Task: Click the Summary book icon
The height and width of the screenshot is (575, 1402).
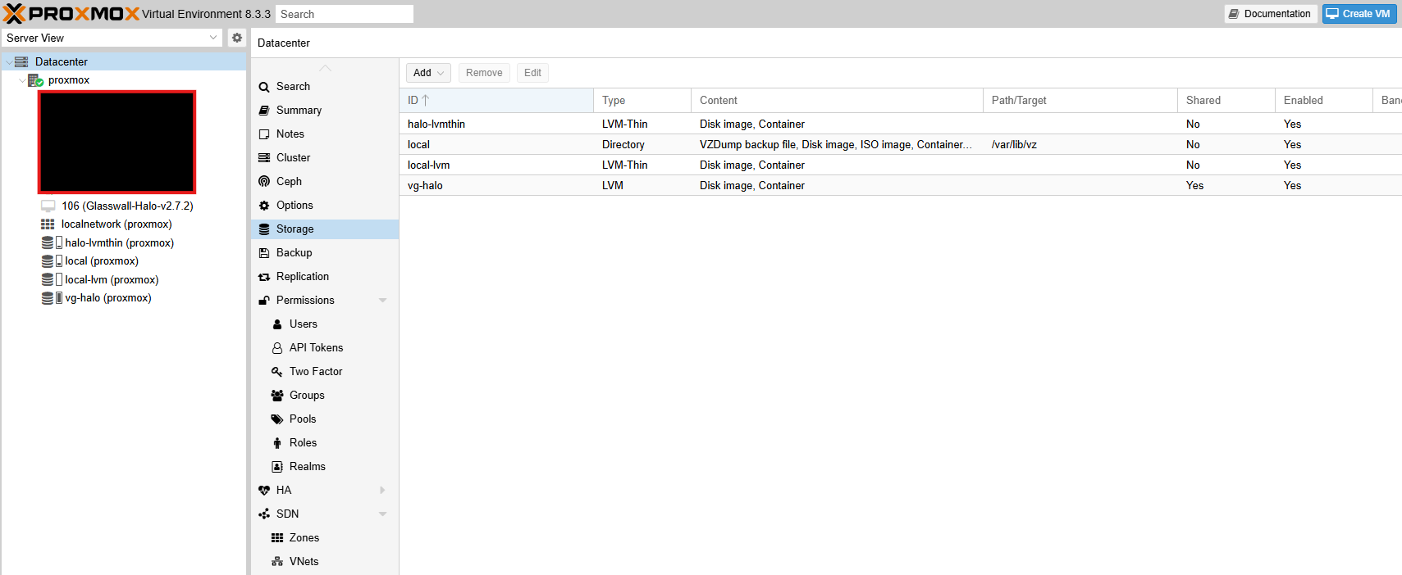Action: 264,111
